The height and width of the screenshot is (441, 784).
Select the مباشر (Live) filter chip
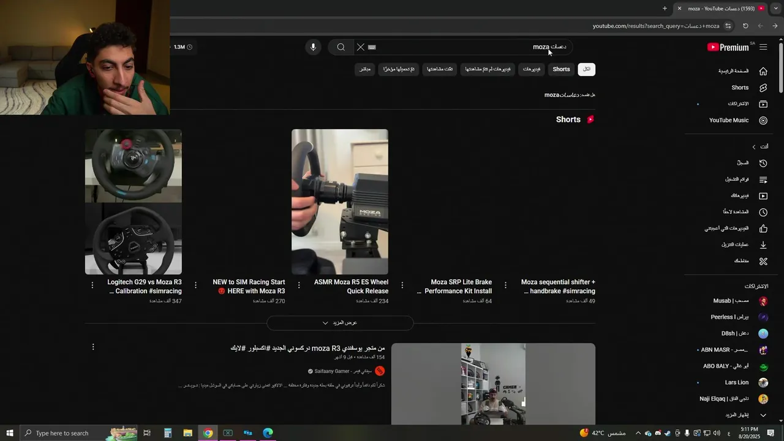[365, 69]
